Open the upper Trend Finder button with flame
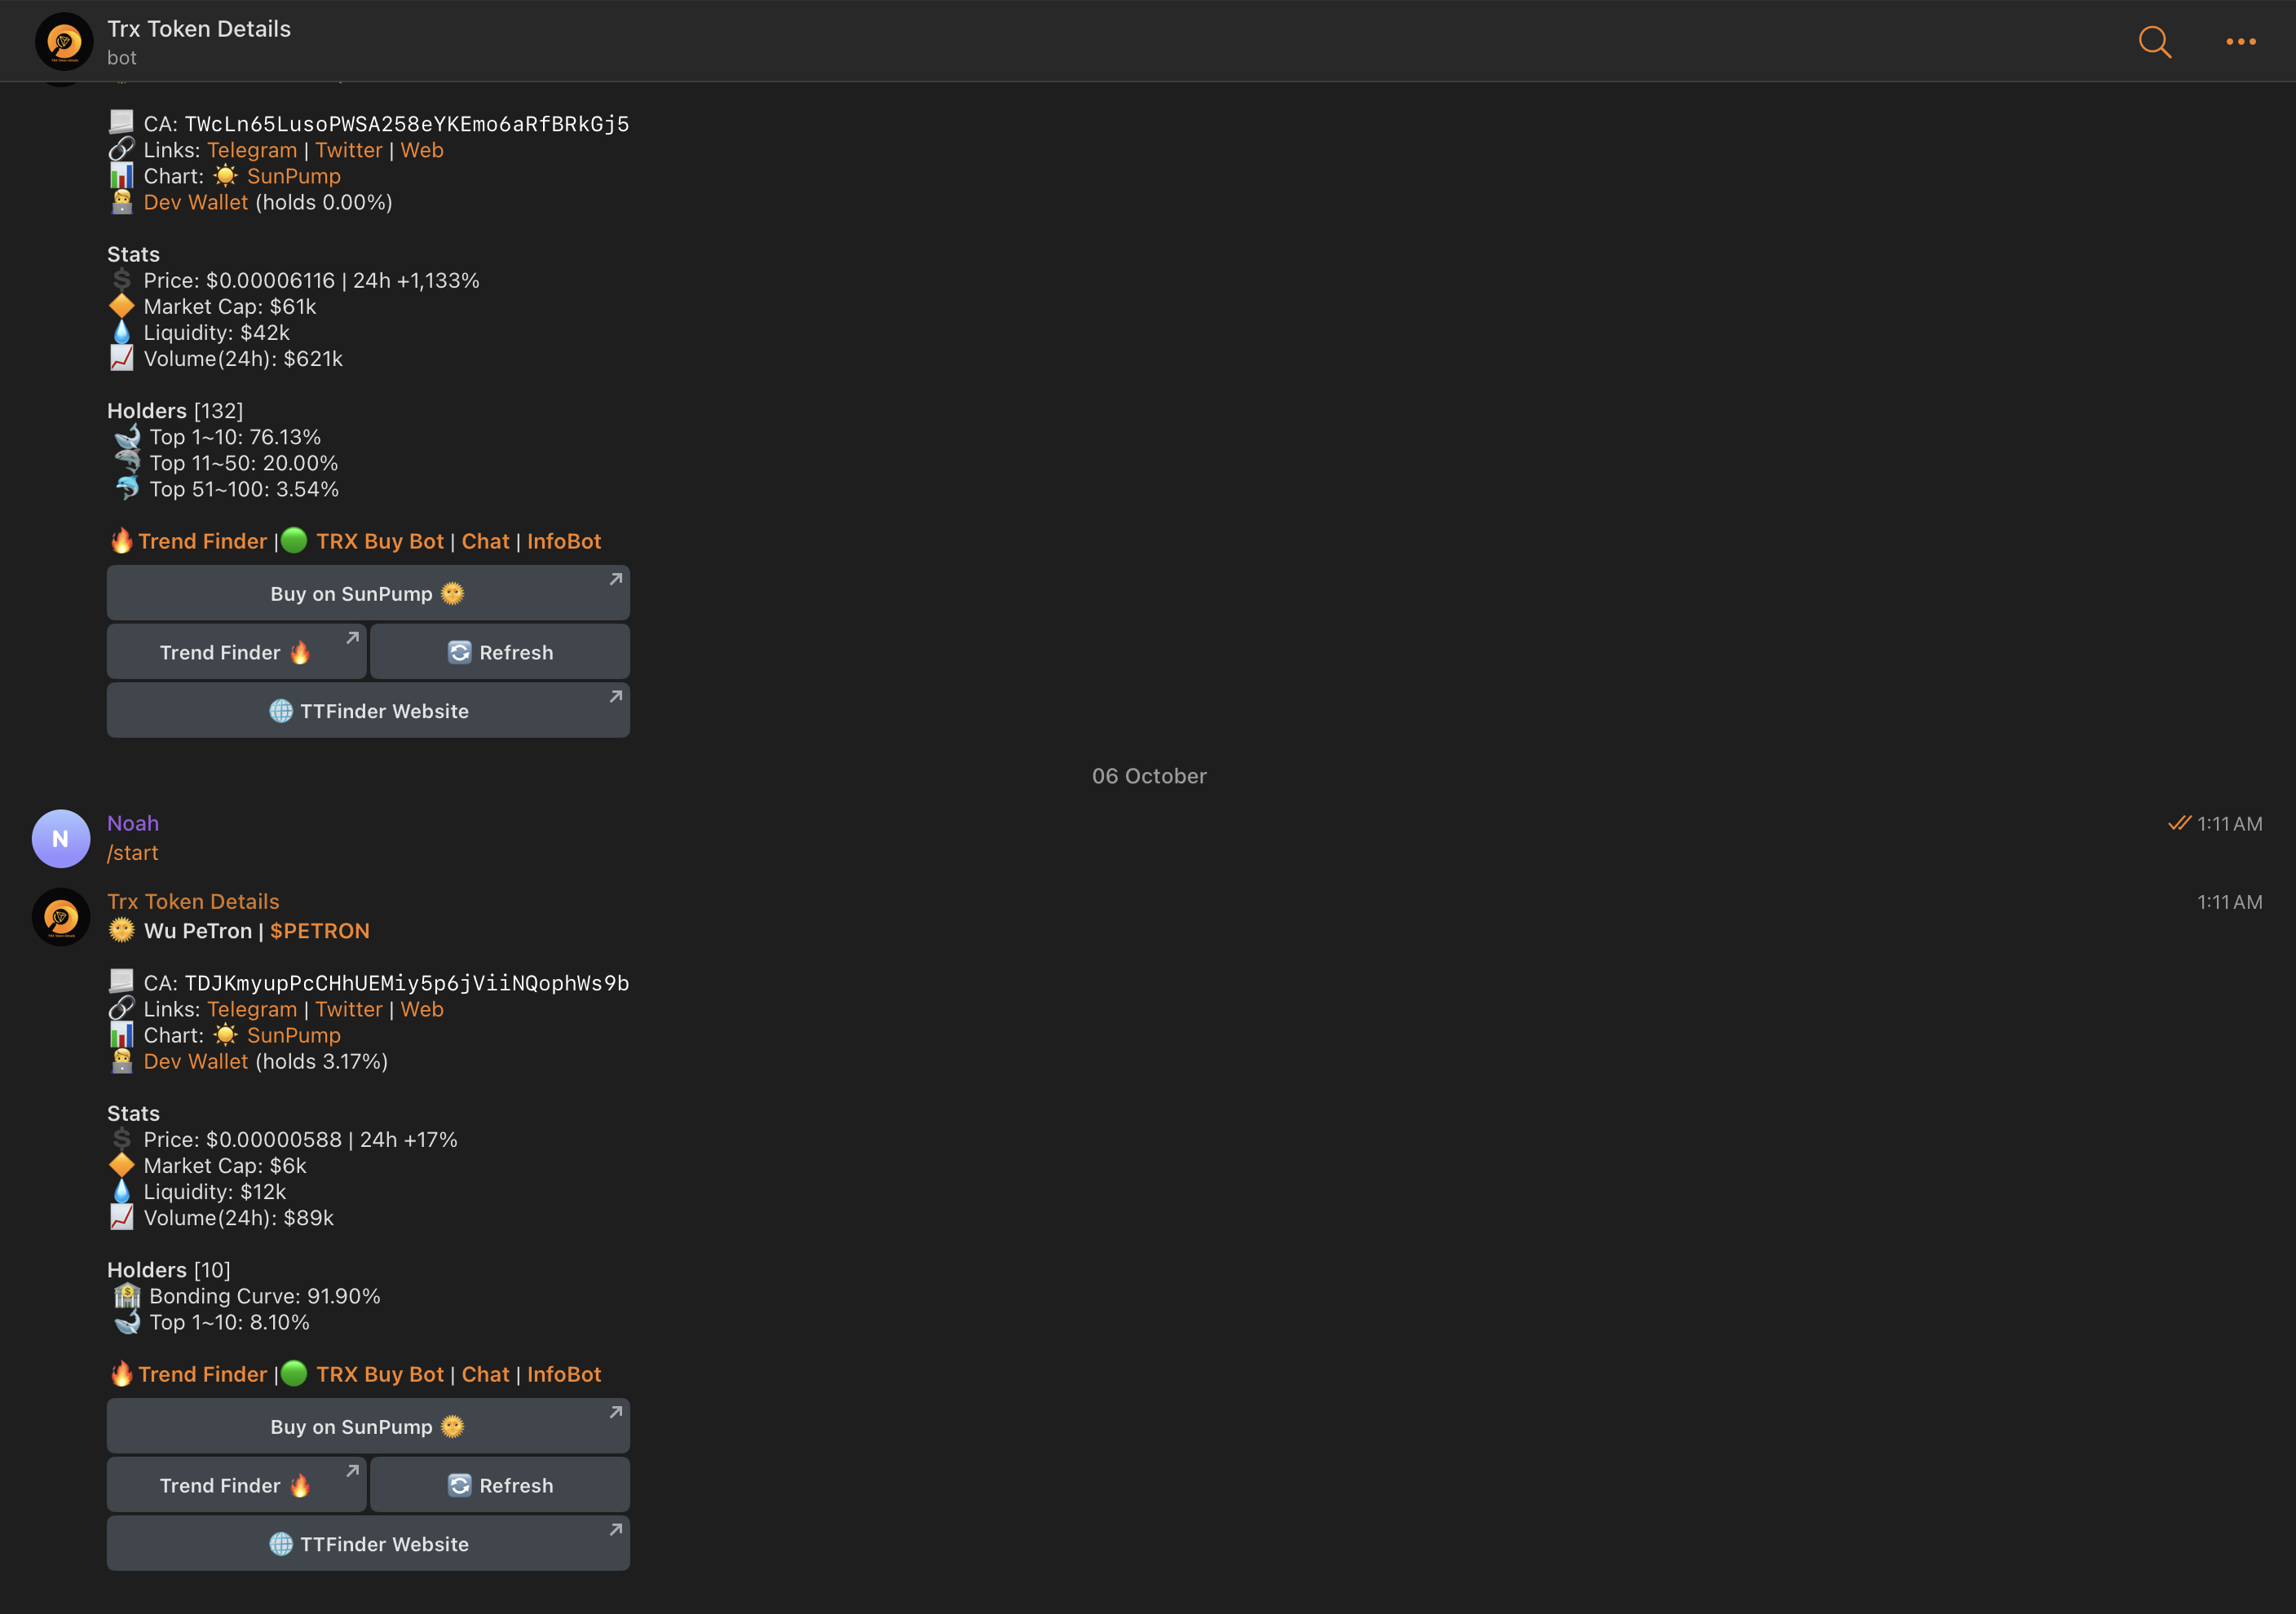 click(x=236, y=653)
